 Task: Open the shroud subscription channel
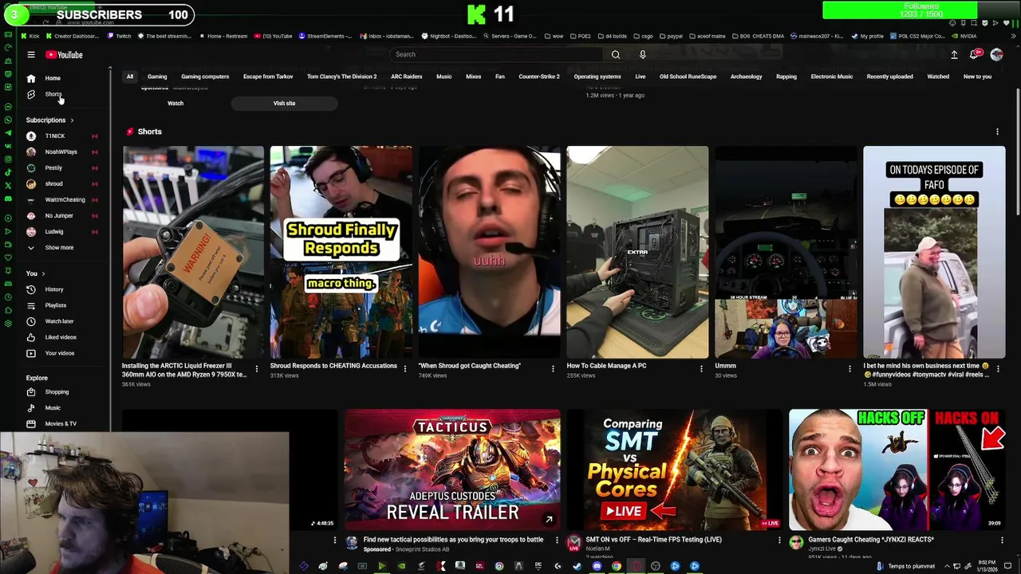point(53,184)
